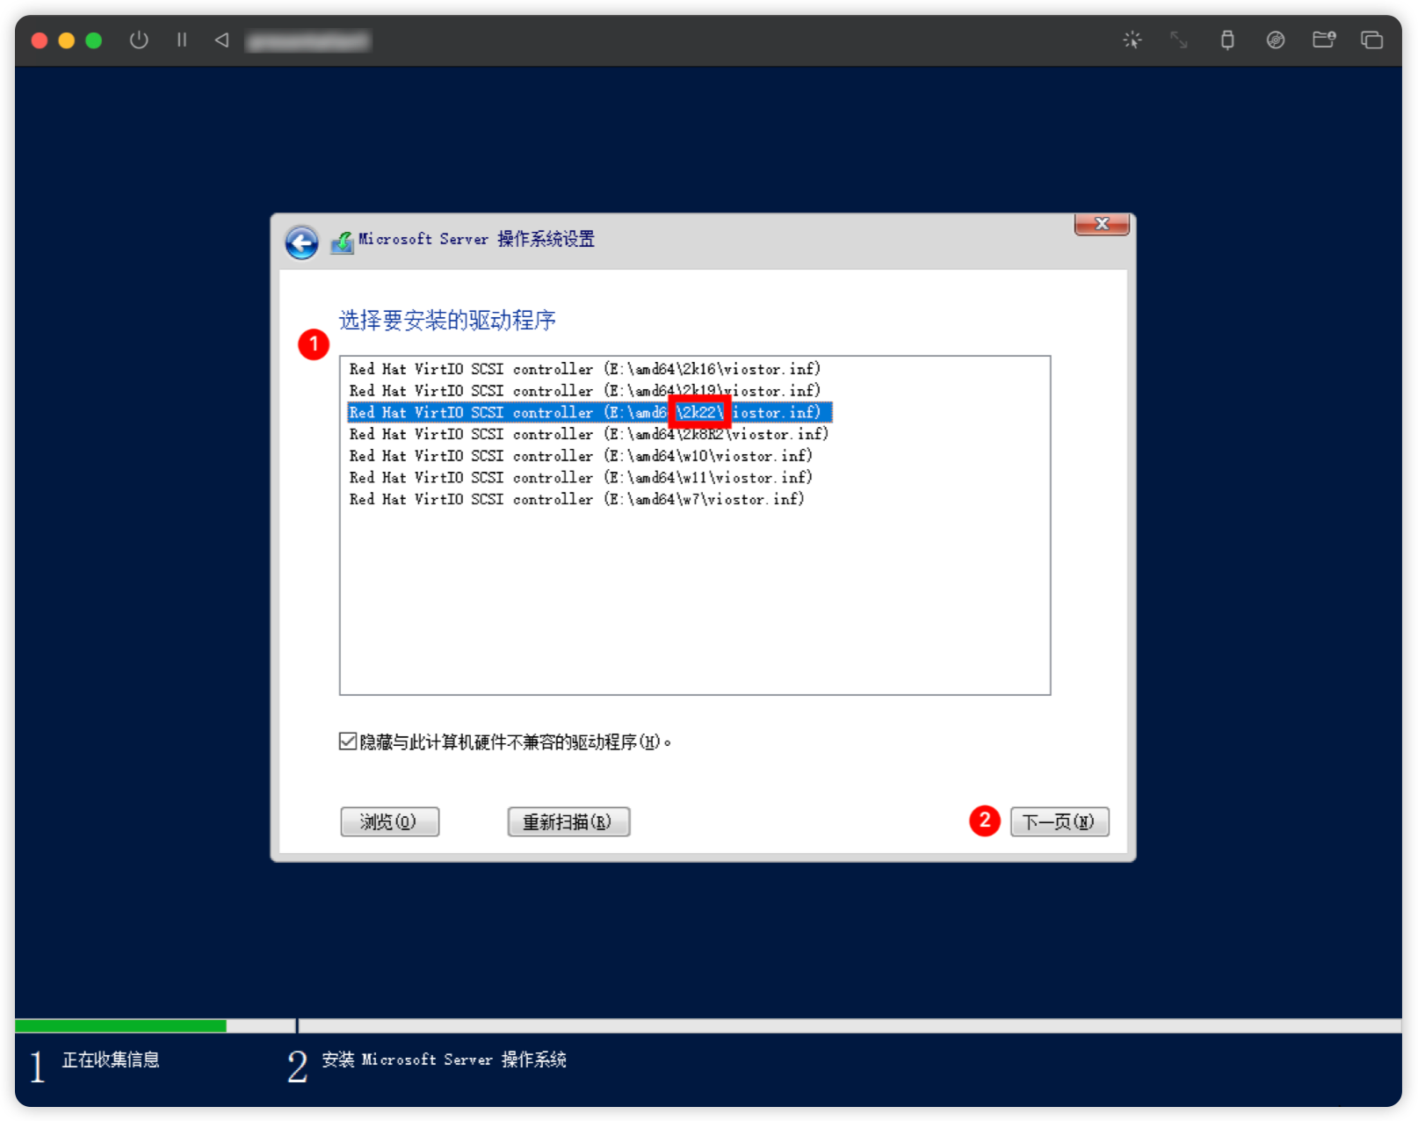Click the 选择要安装的驱动程序 heading
Screen dimensions: 1418x1121
point(447,320)
